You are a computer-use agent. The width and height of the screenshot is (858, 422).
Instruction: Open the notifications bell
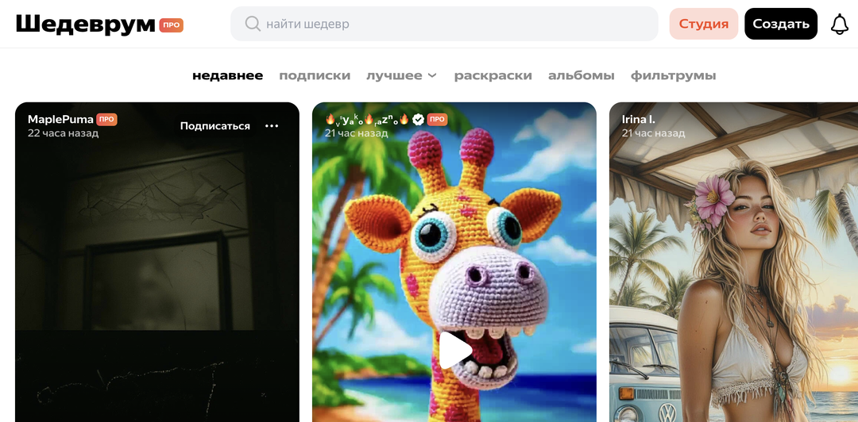click(x=840, y=24)
